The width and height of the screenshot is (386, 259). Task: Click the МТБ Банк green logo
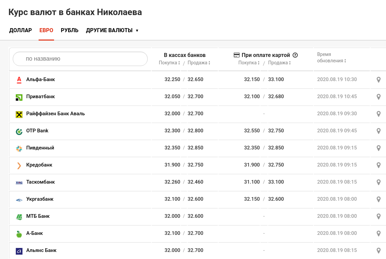click(19, 217)
